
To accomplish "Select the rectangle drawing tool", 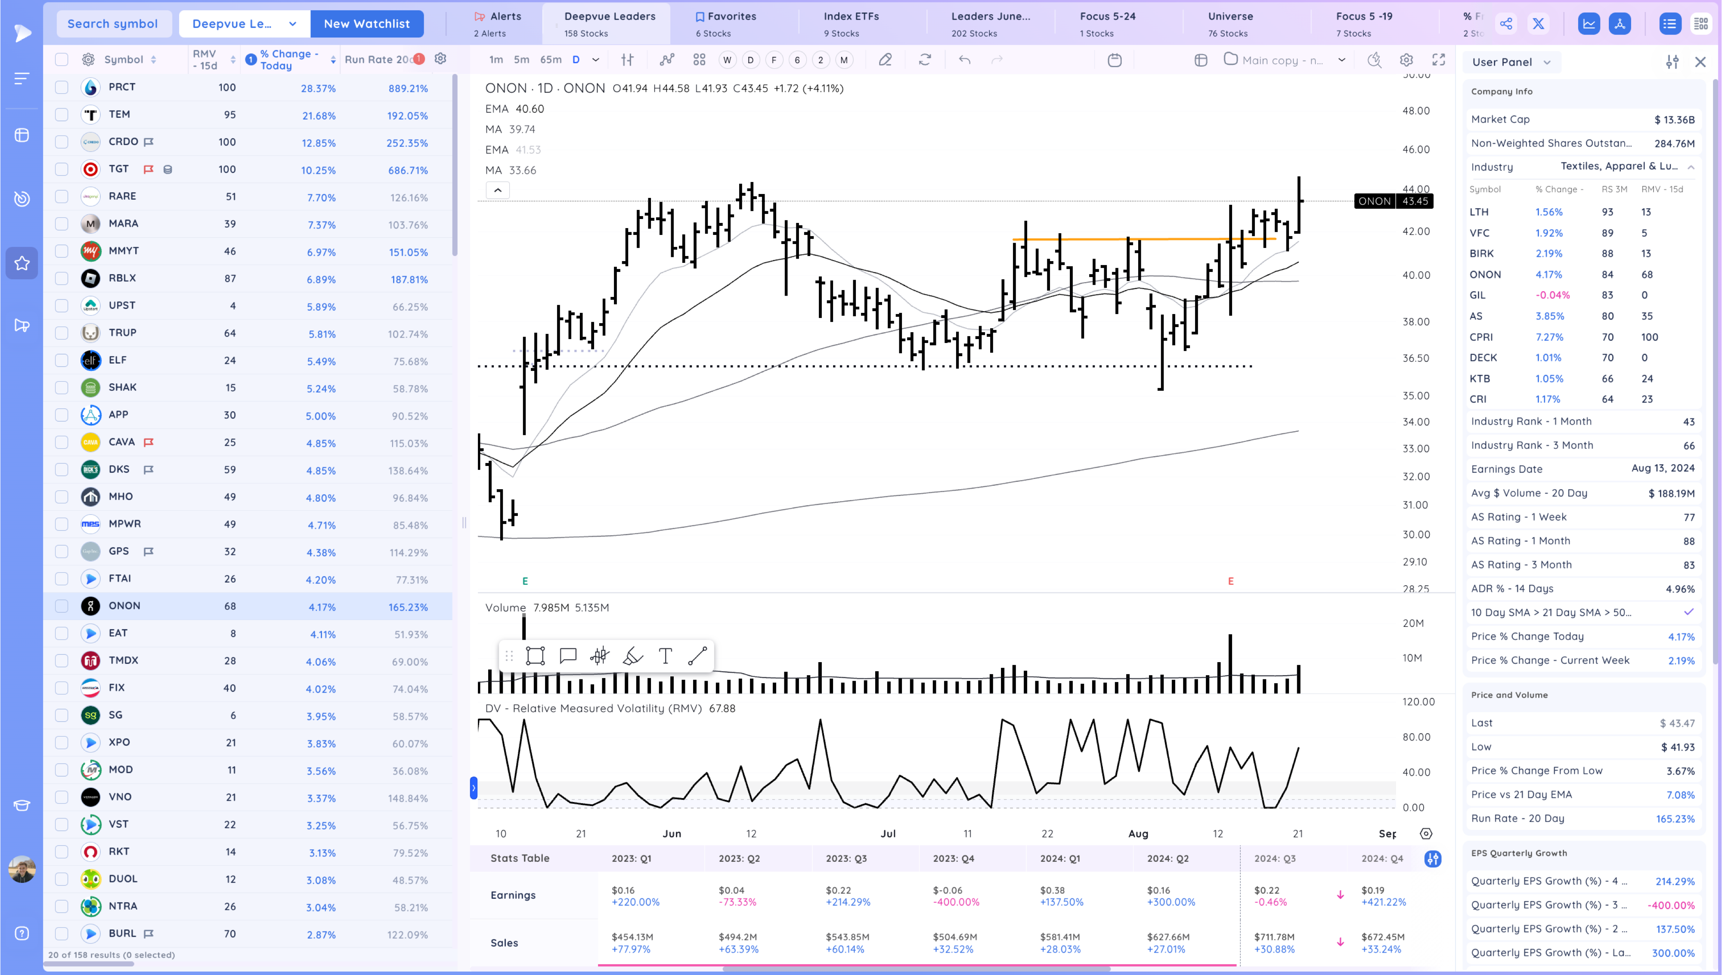I will click(x=535, y=656).
